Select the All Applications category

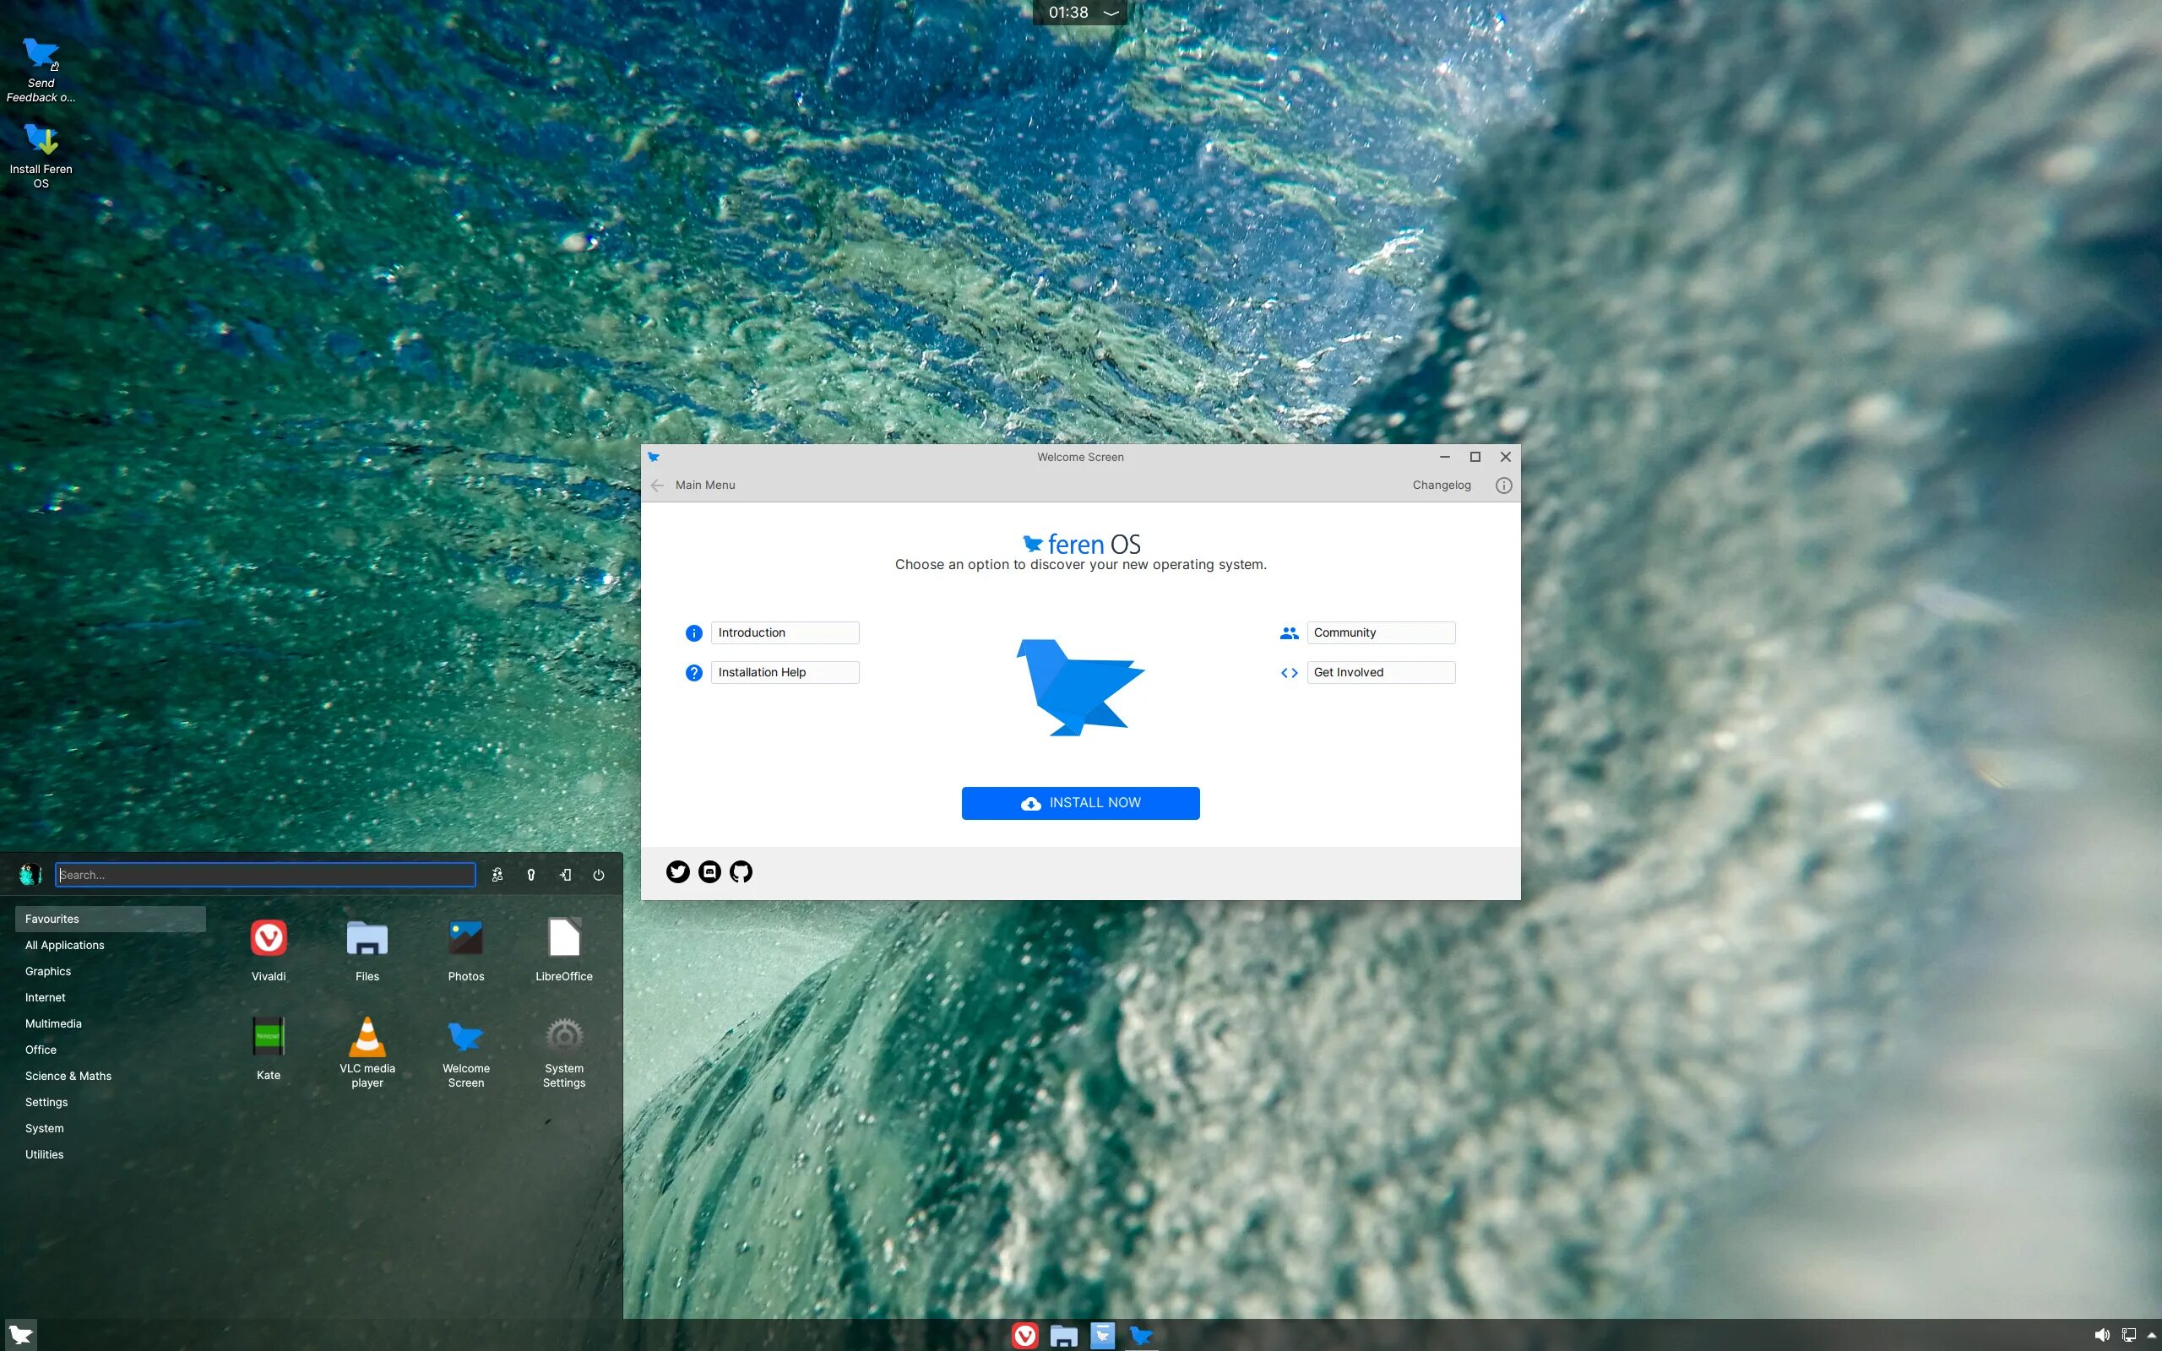[x=110, y=945]
